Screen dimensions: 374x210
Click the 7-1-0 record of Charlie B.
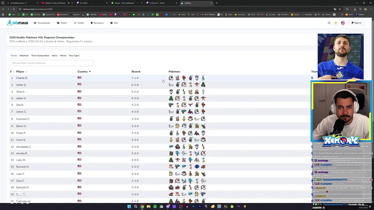[135, 78]
